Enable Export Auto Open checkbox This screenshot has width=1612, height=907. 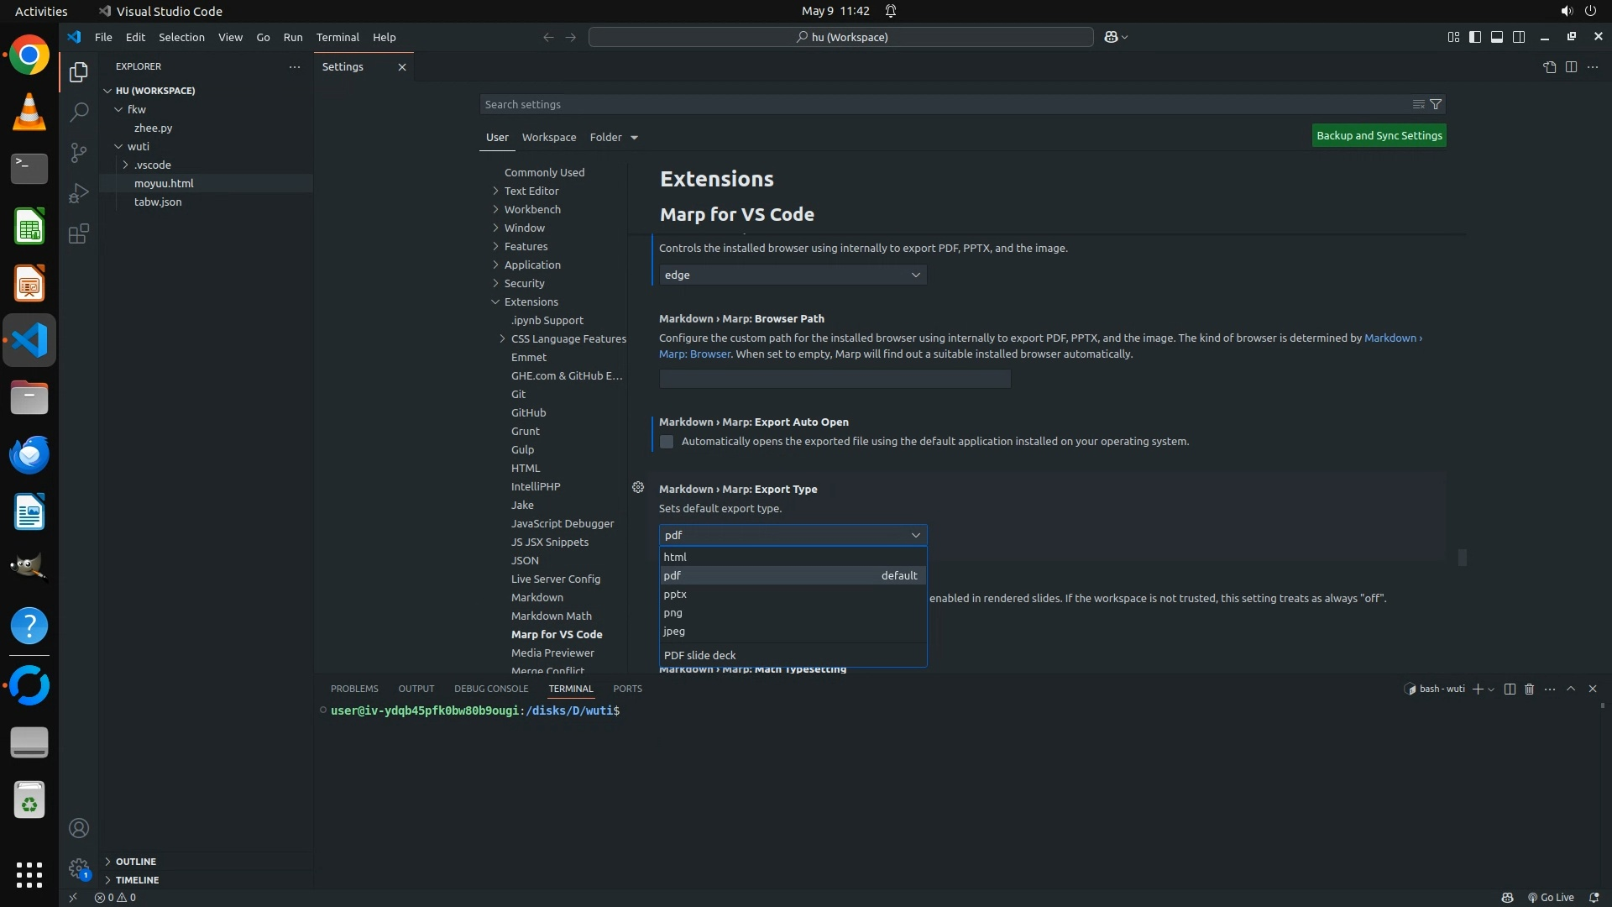[667, 442]
